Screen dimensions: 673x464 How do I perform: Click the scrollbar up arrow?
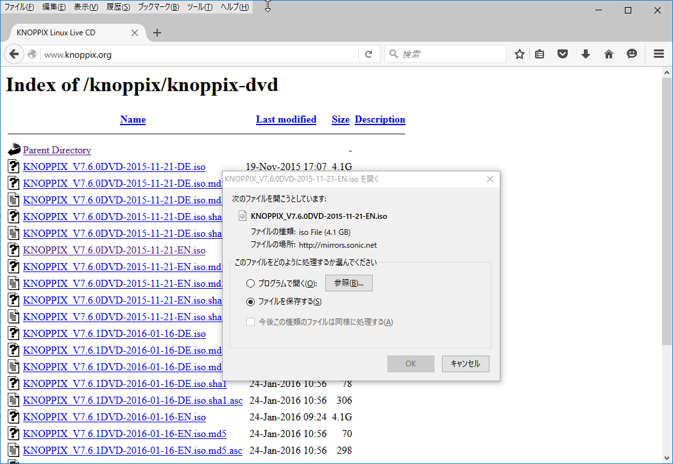[x=667, y=73]
